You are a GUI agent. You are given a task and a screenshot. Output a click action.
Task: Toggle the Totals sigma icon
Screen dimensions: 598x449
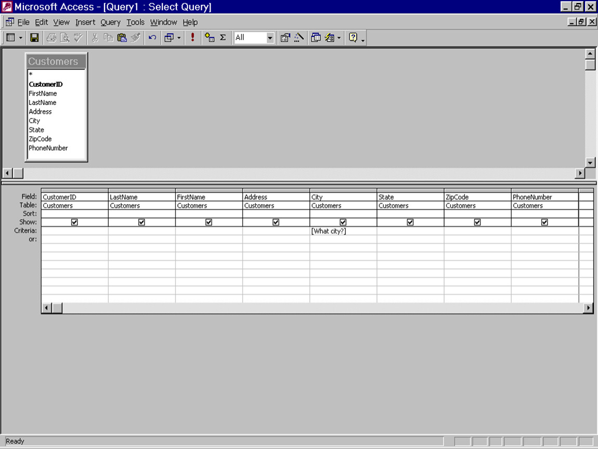point(223,37)
